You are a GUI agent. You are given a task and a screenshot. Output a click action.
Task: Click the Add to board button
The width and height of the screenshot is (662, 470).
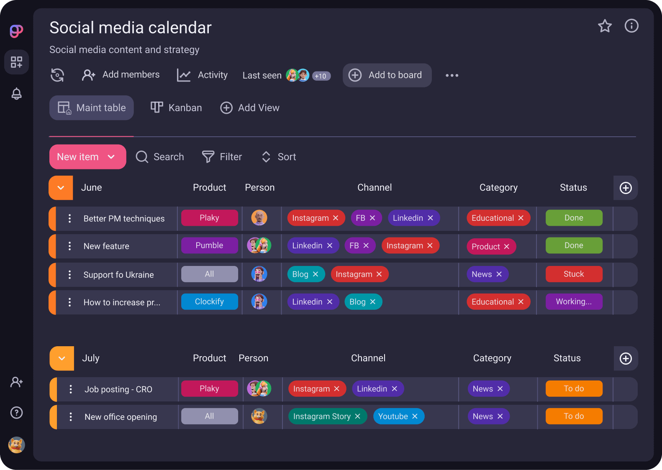pos(387,75)
